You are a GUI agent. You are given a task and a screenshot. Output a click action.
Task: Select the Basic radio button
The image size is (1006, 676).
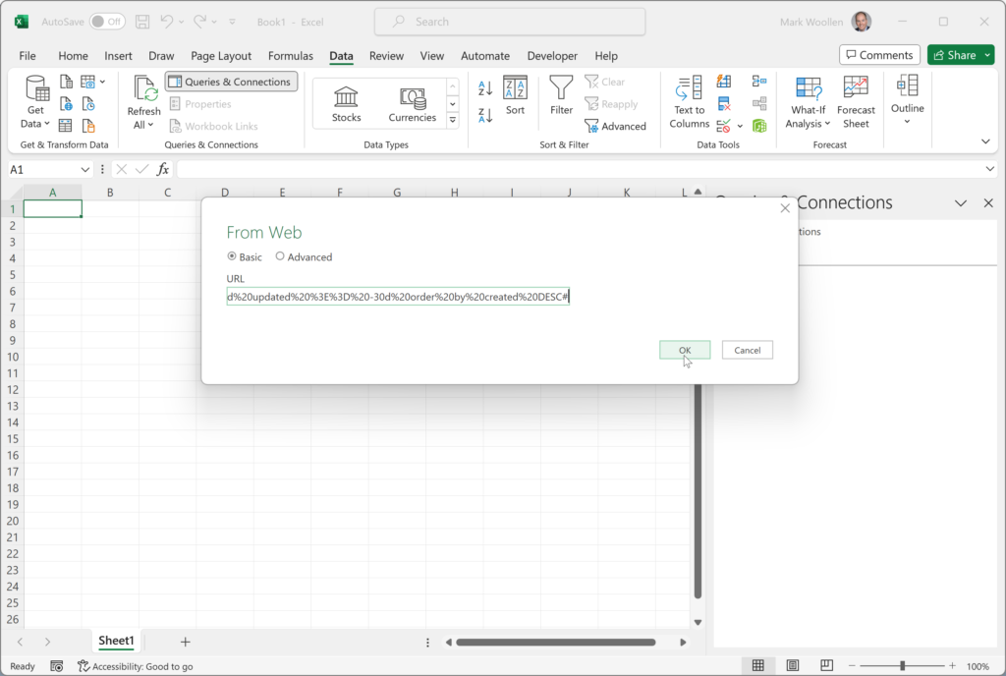coord(231,256)
